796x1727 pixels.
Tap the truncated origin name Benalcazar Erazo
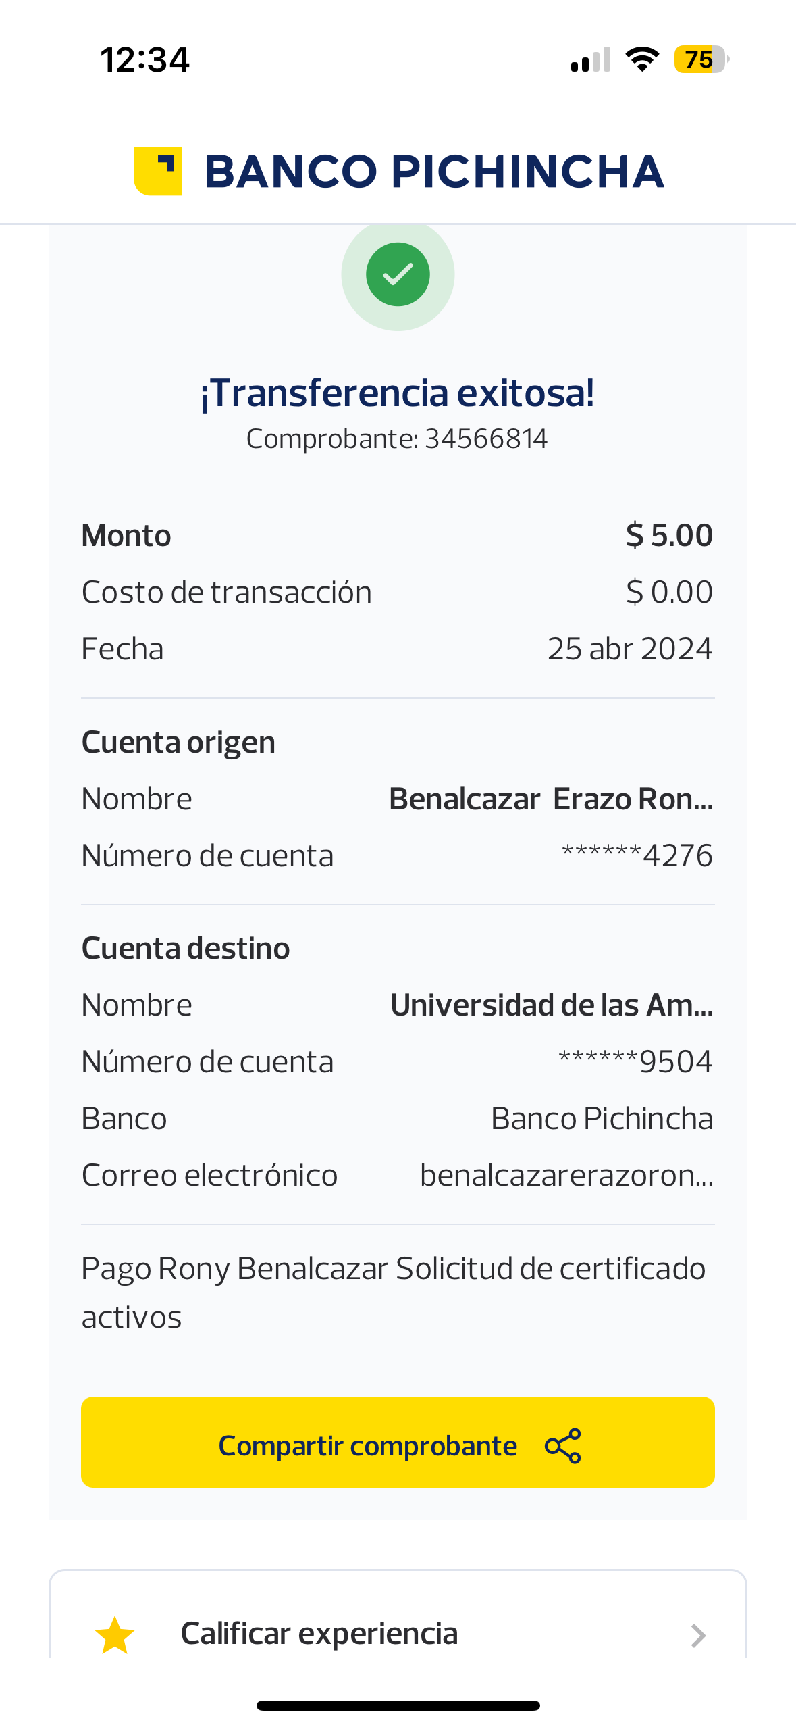[x=551, y=799]
